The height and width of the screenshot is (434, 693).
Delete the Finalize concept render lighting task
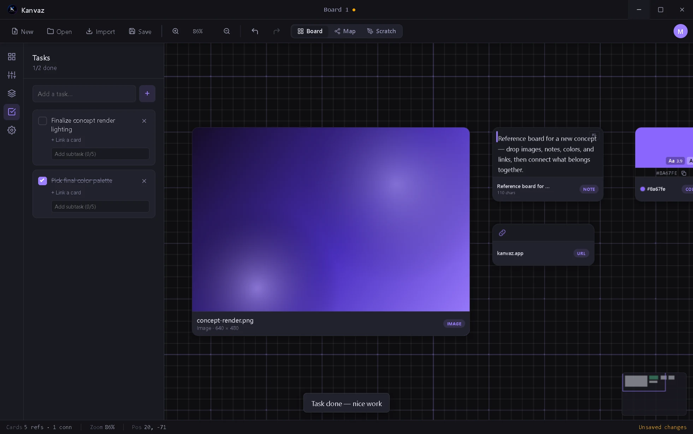144,121
